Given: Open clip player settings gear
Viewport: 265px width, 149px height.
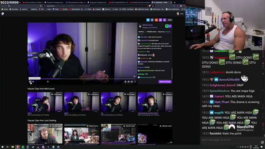Looking at the screenshot, I should pos(125,82).
